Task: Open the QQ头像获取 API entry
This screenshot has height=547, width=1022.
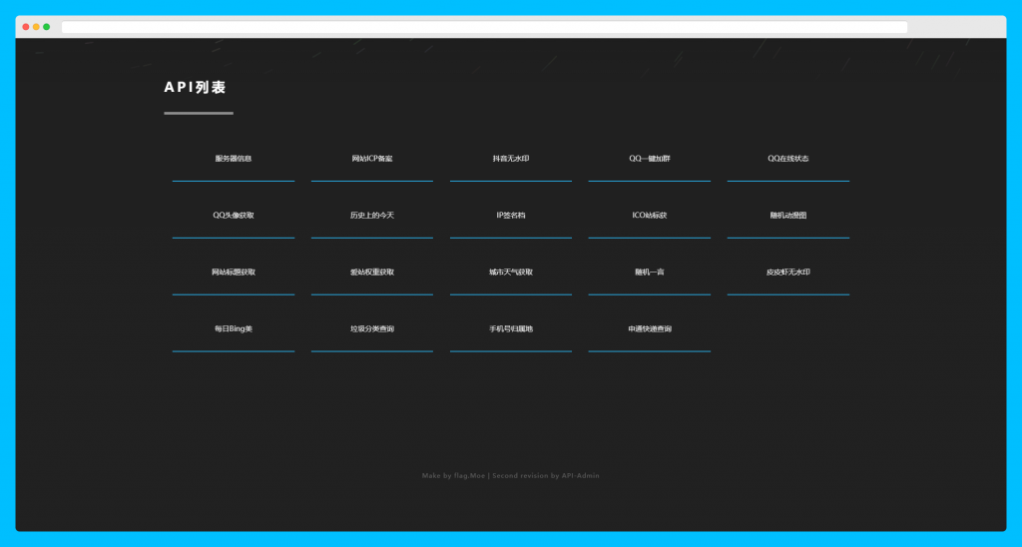Action: pos(234,216)
